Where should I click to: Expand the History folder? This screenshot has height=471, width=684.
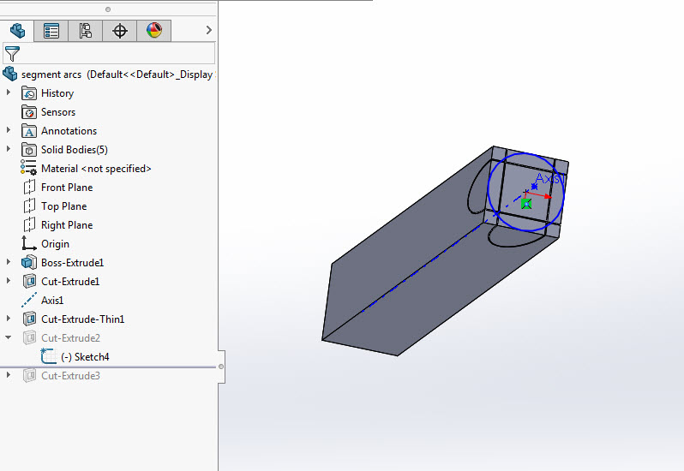[9, 93]
